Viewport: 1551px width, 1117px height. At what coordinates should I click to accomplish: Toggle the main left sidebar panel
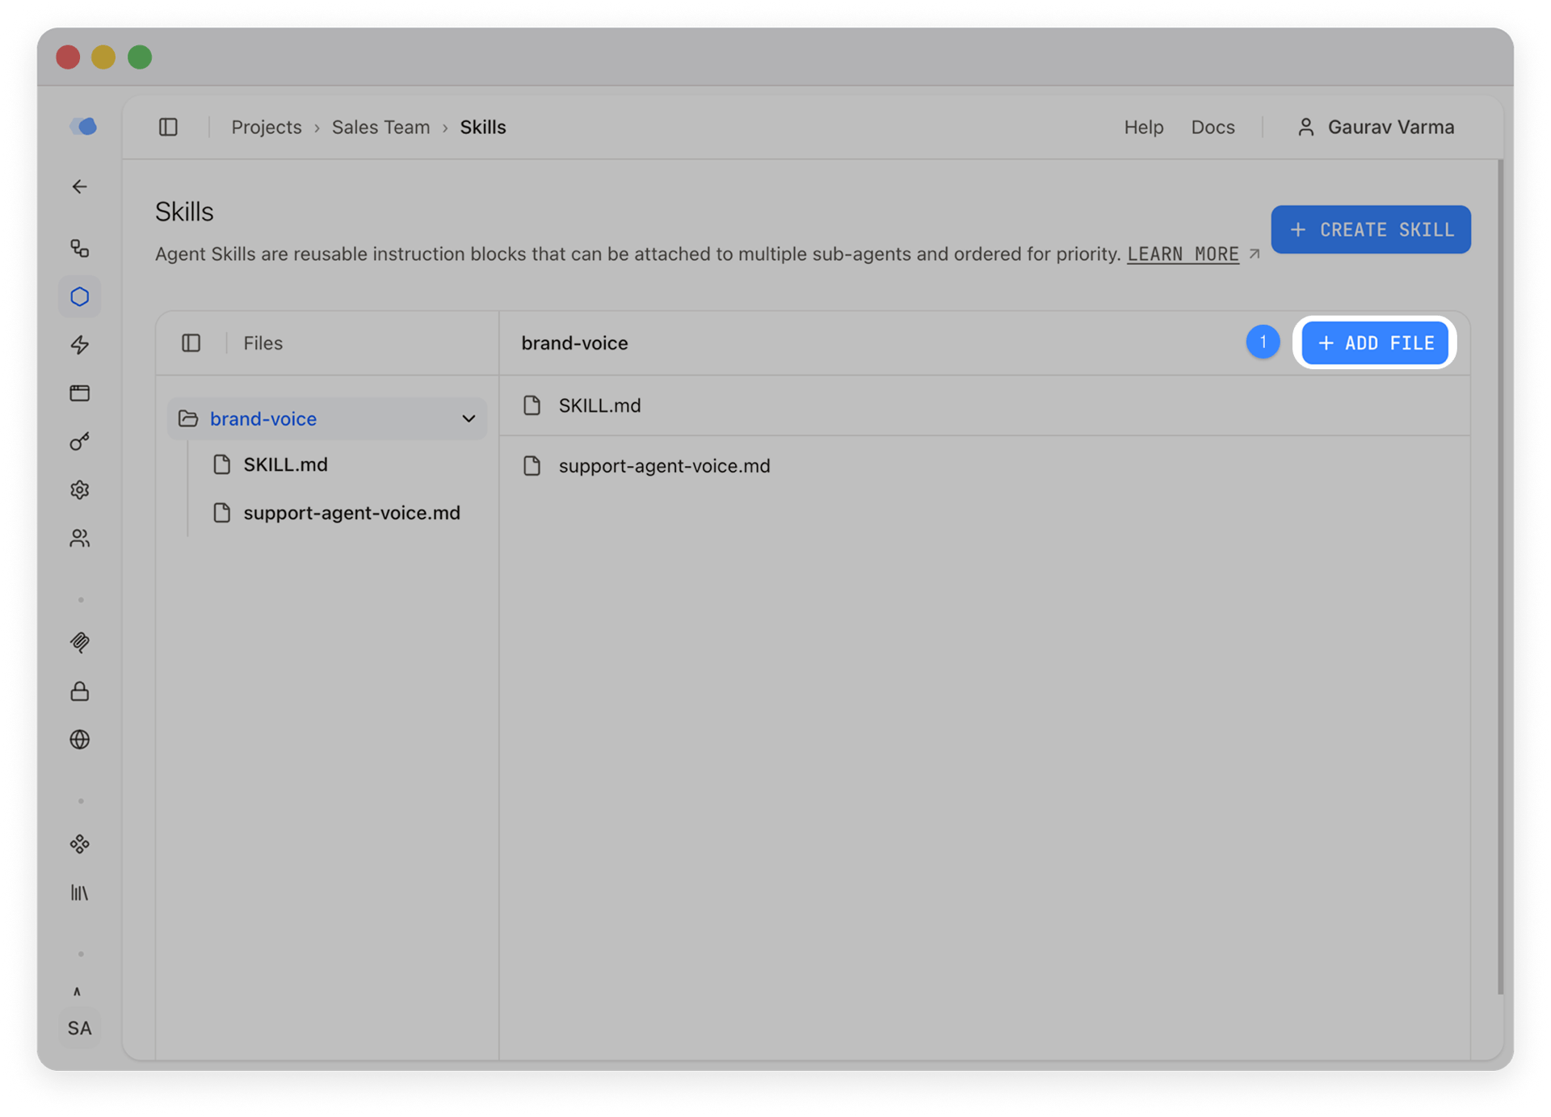(x=169, y=127)
